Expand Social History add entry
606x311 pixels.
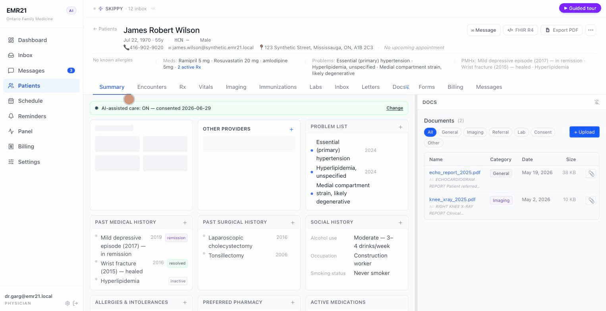tap(400, 223)
